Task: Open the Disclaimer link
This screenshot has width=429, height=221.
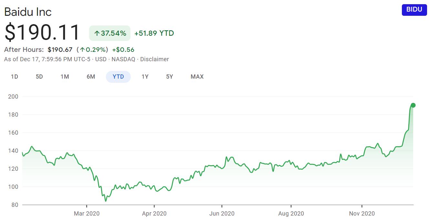Action: 154,59
